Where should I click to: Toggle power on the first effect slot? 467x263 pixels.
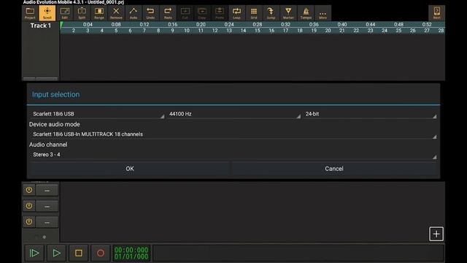pos(29,190)
